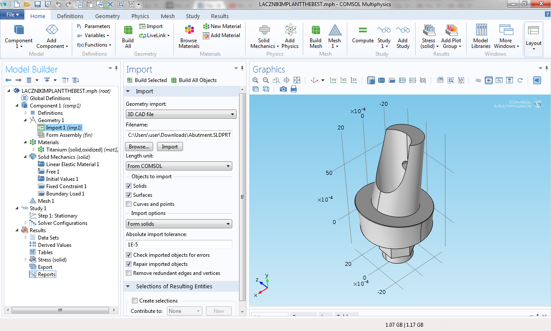
Task: Switch to the ZX view in Graphics
Action: coord(354,80)
